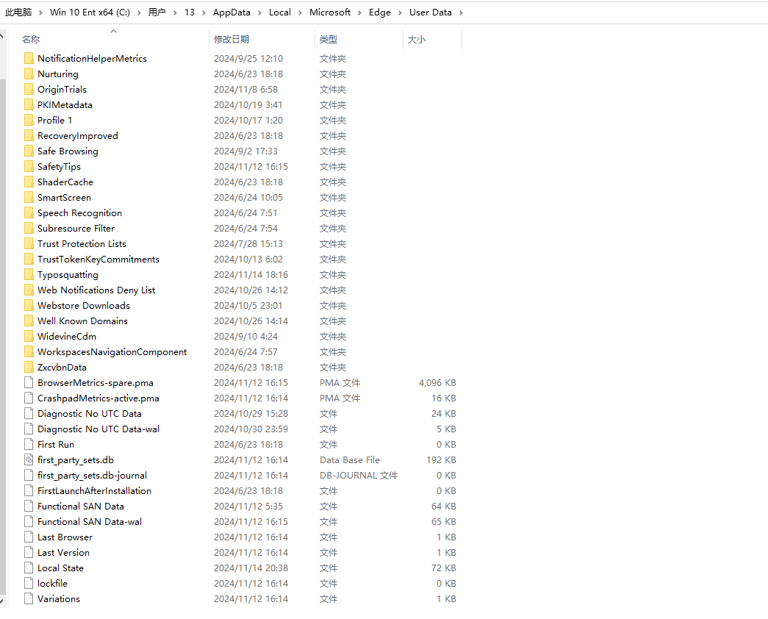The height and width of the screenshot is (619, 768).
Task: Expand the chevron after 13 breadcrumb
Action: tap(204, 12)
